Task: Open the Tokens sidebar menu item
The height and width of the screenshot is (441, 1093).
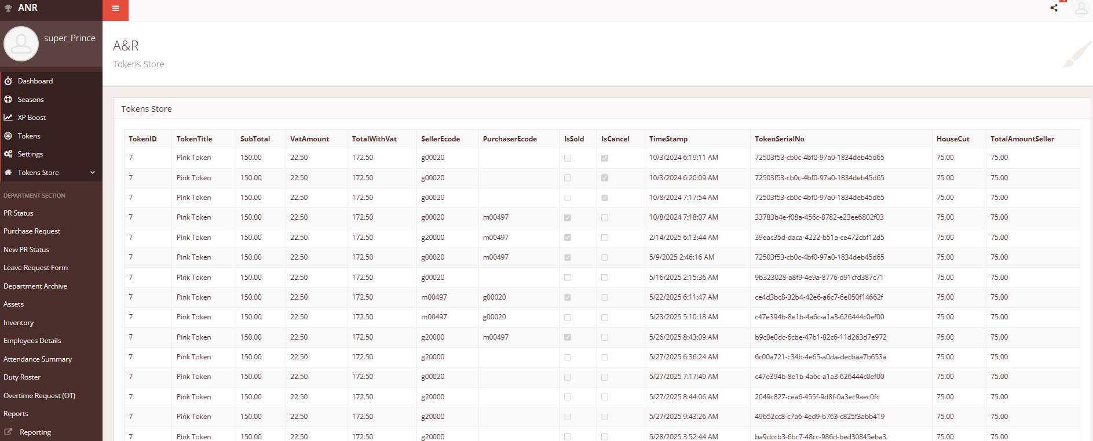Action: pyautogui.click(x=29, y=136)
